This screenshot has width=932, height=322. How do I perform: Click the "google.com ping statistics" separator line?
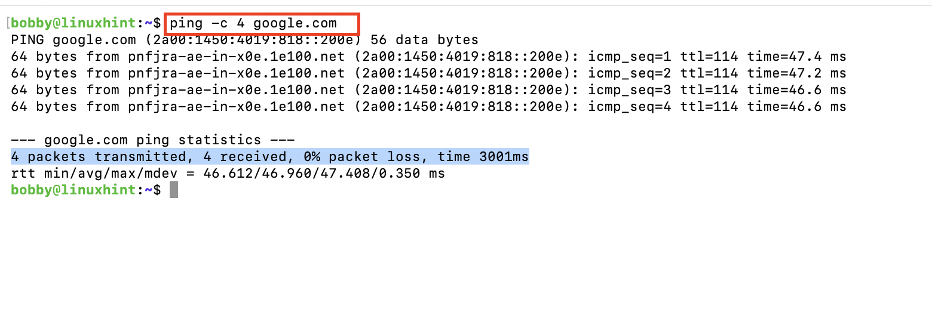click(153, 141)
